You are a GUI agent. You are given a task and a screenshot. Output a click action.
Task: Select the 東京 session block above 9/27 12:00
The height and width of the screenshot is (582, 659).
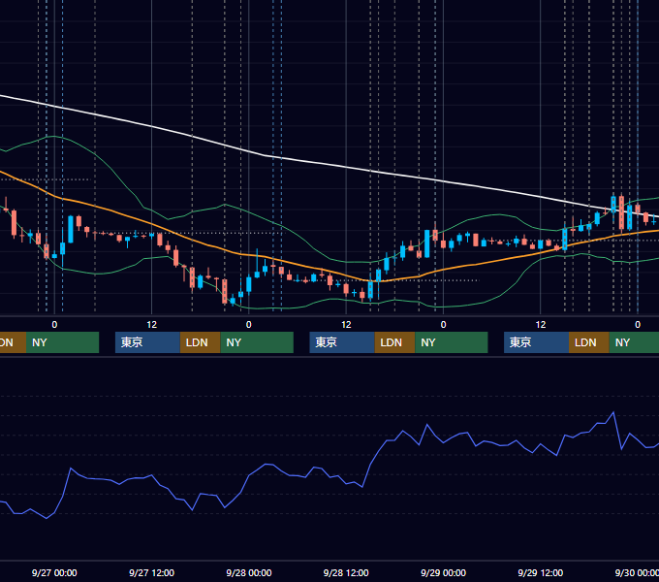point(147,342)
